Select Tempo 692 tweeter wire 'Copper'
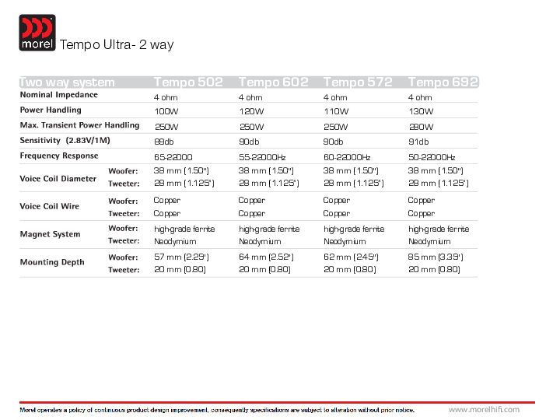The image size is (560, 420). [x=422, y=214]
